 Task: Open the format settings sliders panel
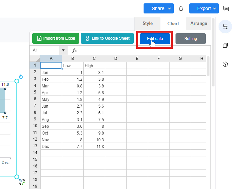click(225, 27)
